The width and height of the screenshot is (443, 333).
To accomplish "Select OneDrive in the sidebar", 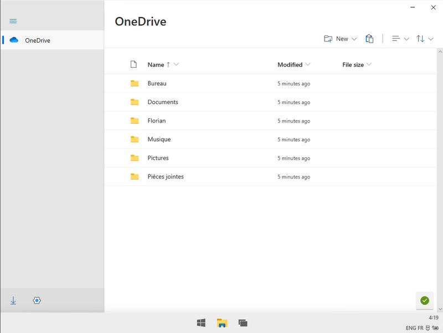I will coord(38,40).
